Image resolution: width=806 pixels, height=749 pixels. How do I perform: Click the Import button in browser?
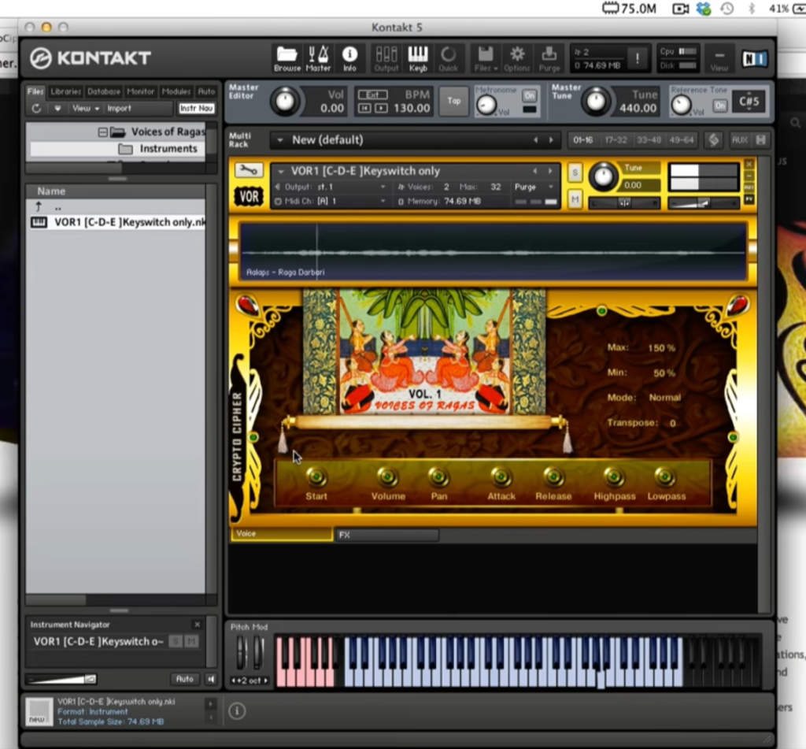(120, 109)
